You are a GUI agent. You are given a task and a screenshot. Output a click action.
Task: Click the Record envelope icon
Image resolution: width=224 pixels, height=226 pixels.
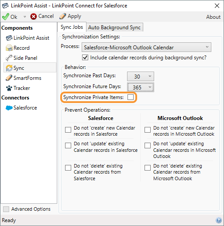point(9,48)
